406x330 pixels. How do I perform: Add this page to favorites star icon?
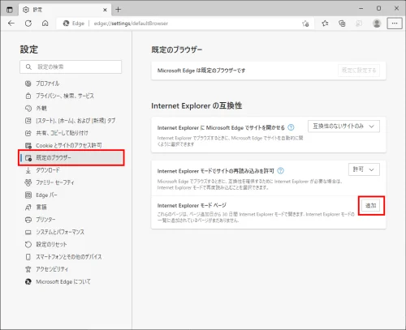click(305, 24)
